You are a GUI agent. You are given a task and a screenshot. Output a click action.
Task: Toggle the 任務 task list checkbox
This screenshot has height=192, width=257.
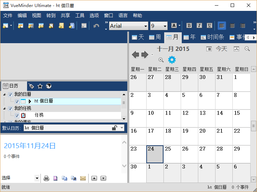pos(17,115)
